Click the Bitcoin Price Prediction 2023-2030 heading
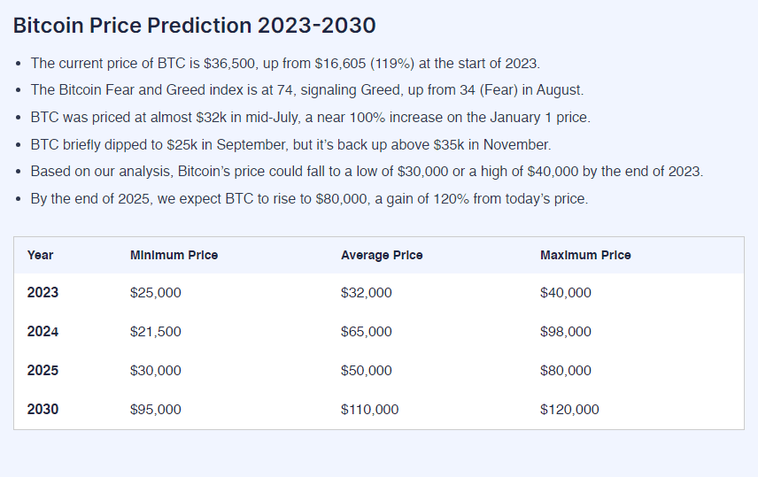The image size is (758, 477). tap(194, 26)
